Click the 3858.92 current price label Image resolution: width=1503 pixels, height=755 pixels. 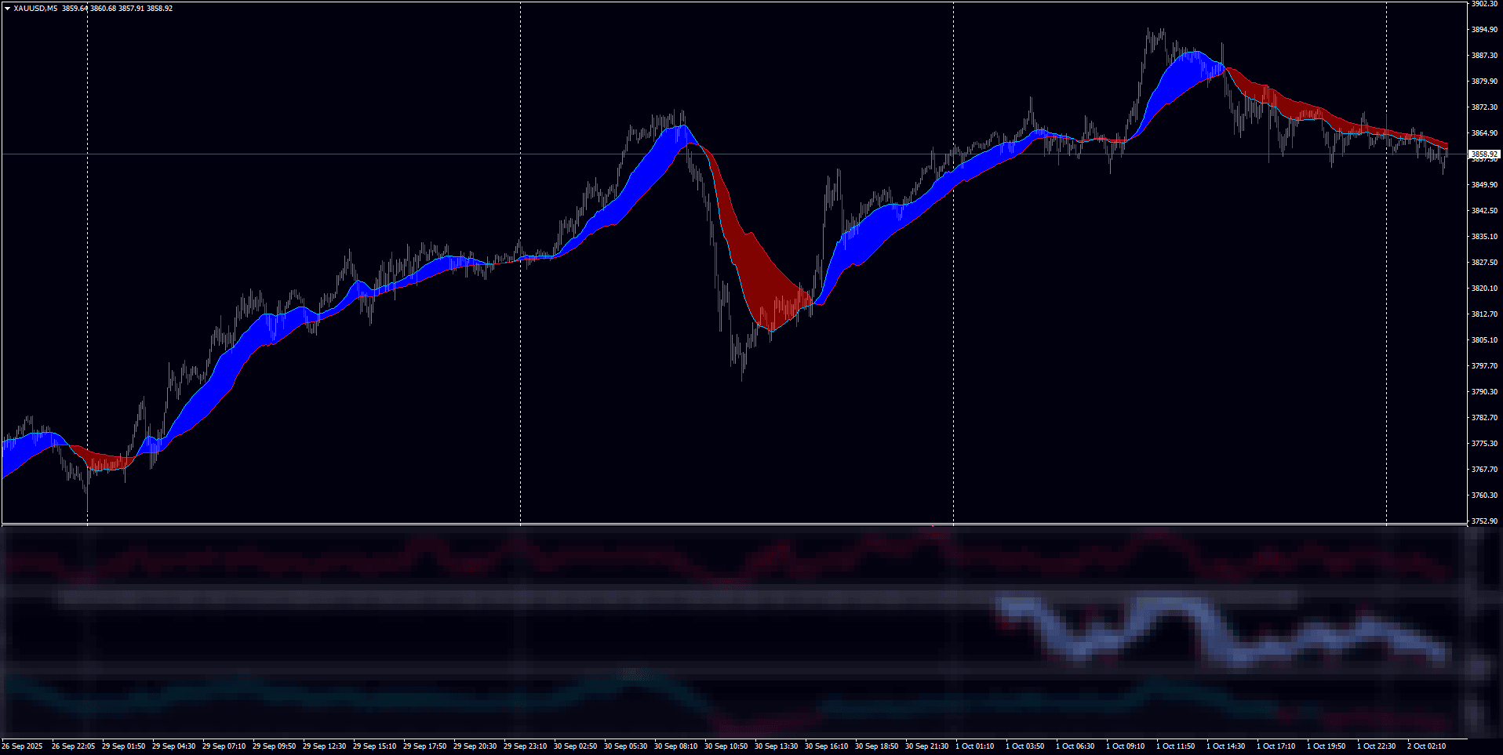point(1483,154)
